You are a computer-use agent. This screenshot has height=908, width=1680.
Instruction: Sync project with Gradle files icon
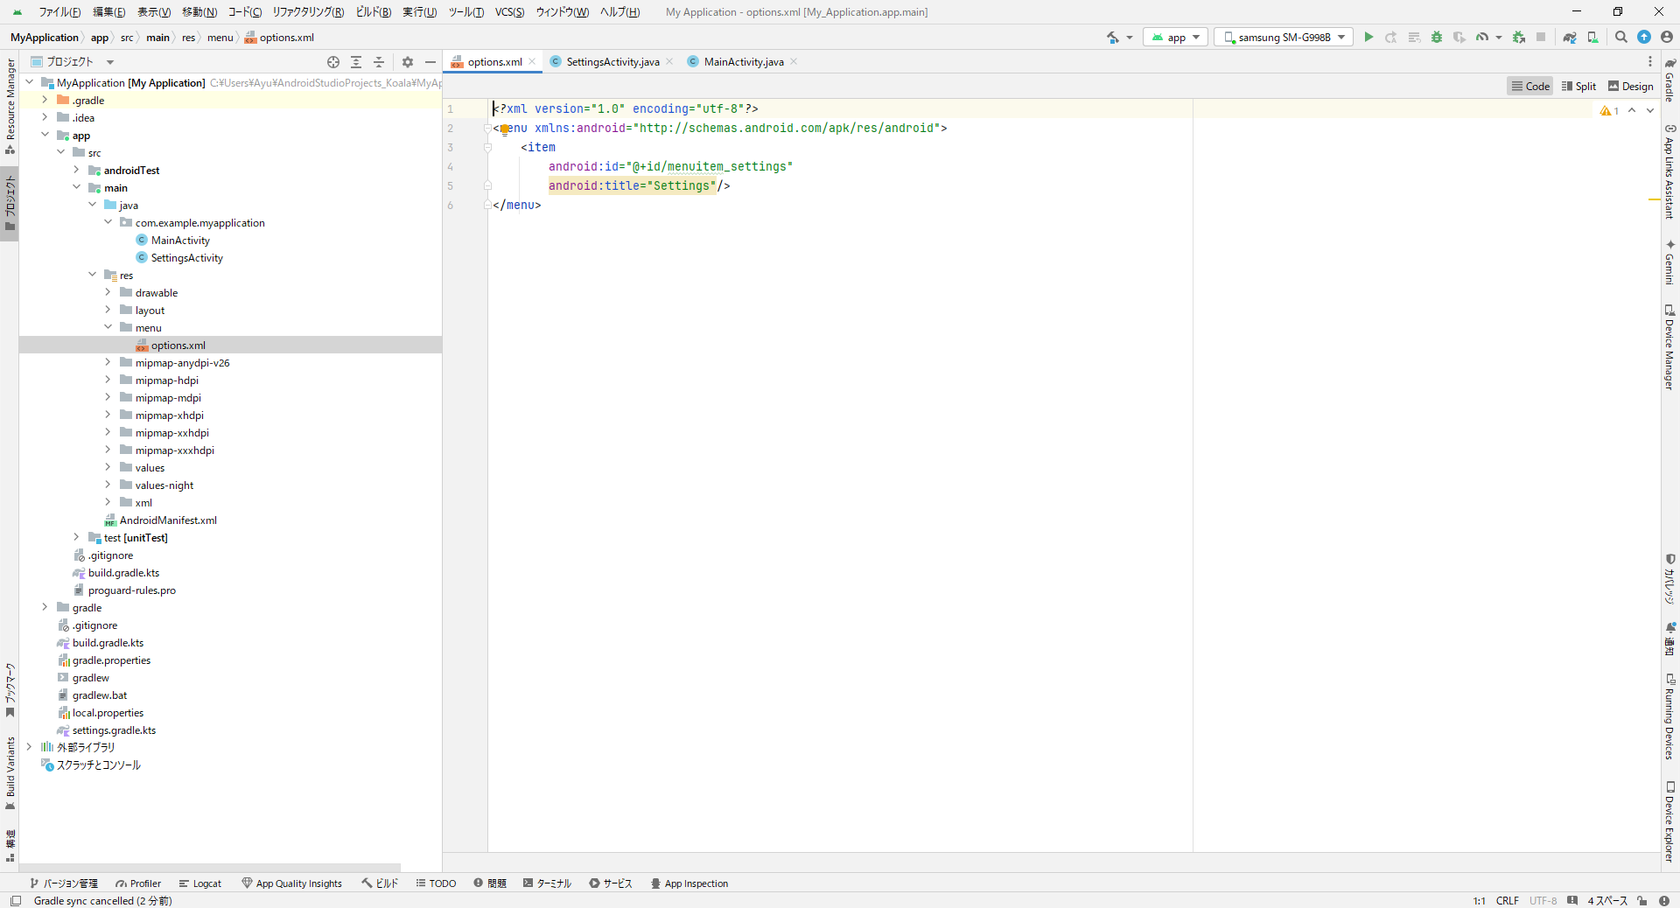(1570, 38)
